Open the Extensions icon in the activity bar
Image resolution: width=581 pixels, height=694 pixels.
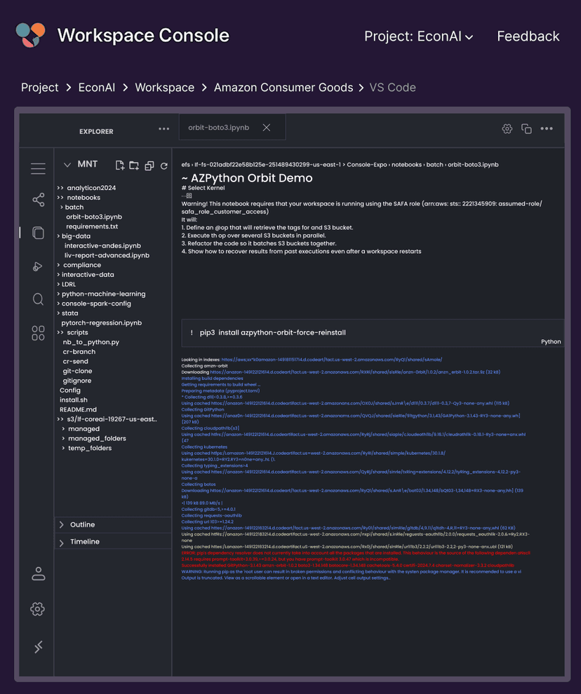[38, 332]
